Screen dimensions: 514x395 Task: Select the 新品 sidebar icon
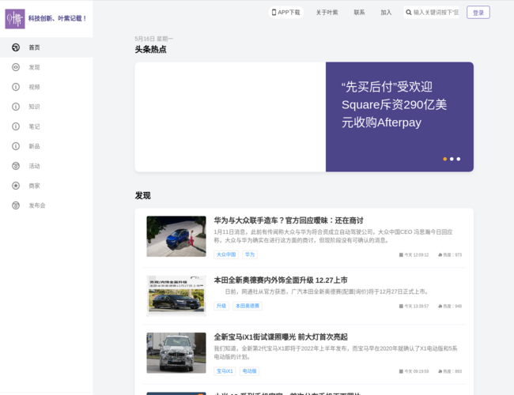coord(16,146)
